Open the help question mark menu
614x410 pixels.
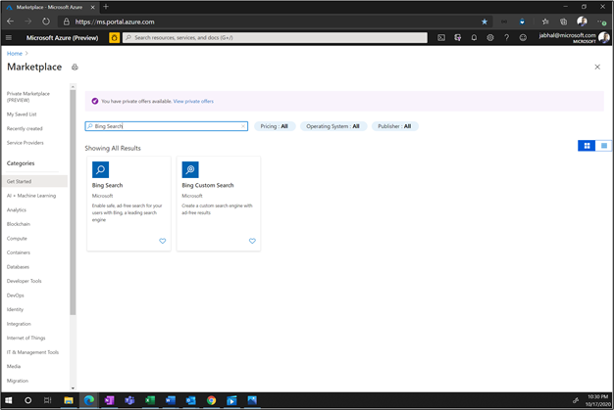click(x=506, y=37)
